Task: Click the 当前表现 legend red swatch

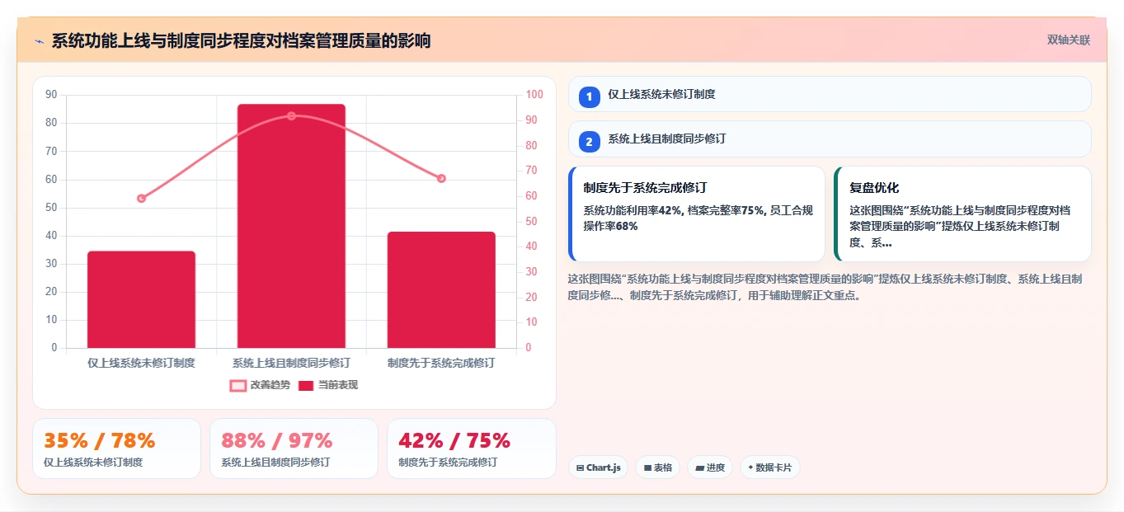Action: (306, 385)
